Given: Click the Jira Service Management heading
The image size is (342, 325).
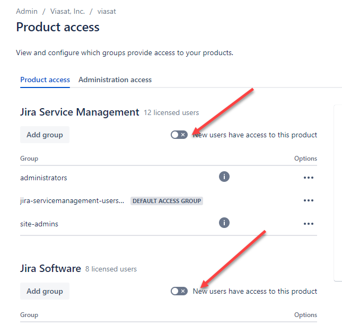Looking at the screenshot, I should pyautogui.click(x=80, y=112).
